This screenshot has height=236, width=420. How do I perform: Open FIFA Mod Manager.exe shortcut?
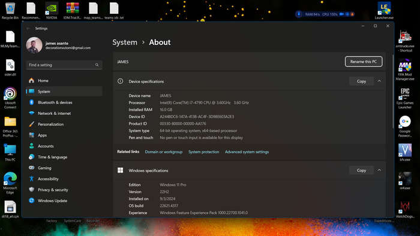coord(405,70)
